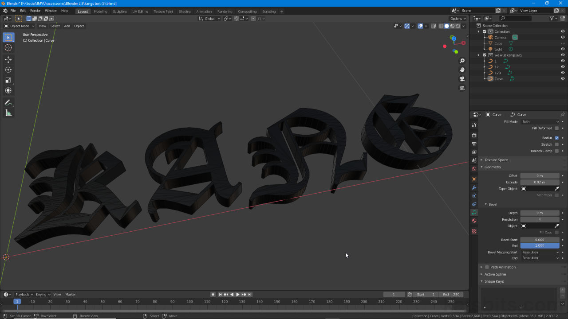Activate the Move tool
This screenshot has width=568, height=319.
click(x=8, y=59)
